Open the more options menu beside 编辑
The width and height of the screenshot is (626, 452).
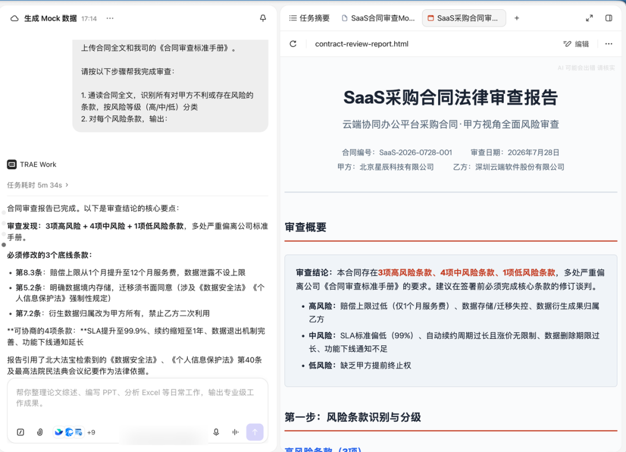coord(609,44)
